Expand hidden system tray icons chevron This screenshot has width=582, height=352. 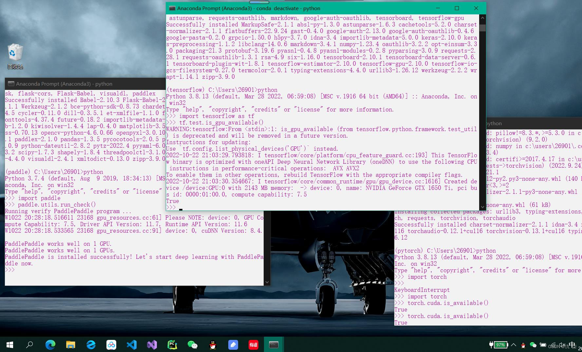point(513,344)
